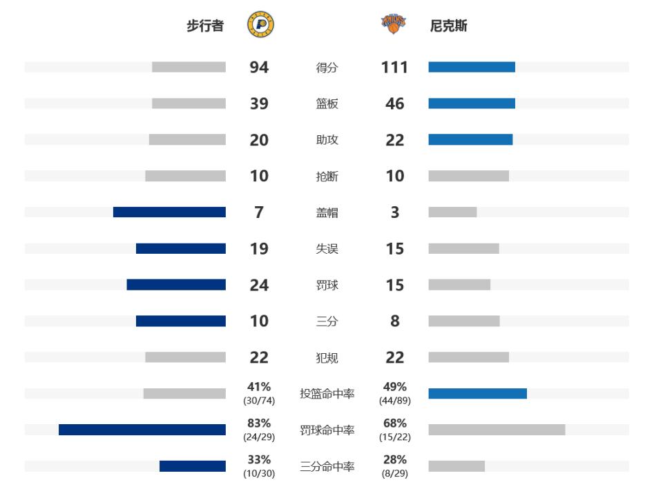Click the Pacers navy 盖帽 bar

pos(169,212)
